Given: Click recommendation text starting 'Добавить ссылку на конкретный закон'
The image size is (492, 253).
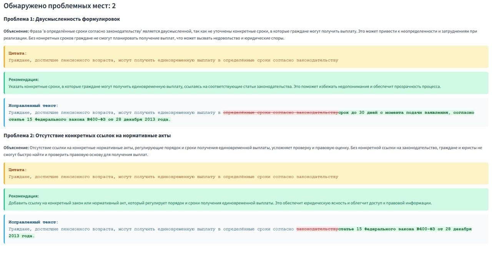Looking at the screenshot, I should pos(220,203).
